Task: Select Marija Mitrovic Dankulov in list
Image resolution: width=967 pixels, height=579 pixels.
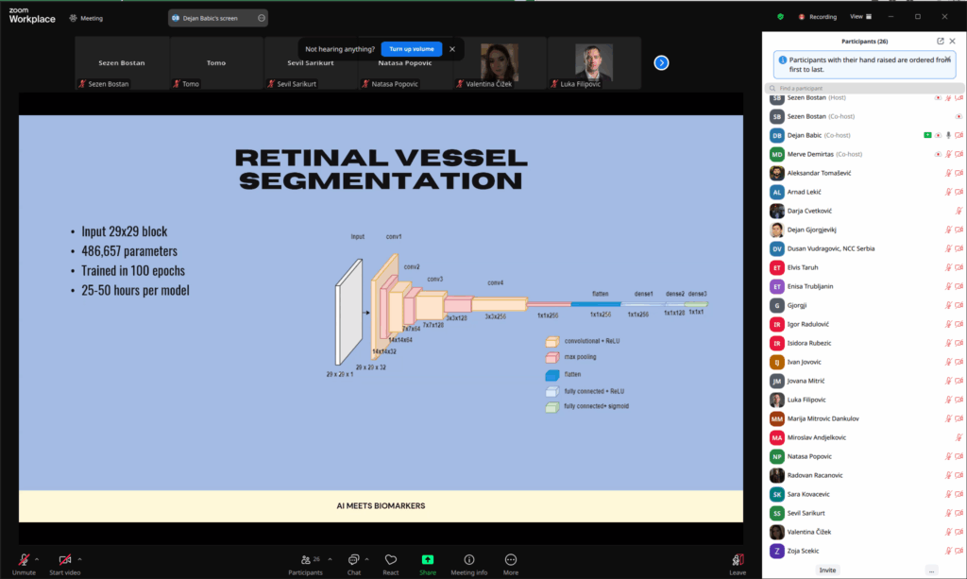Action: (865, 418)
